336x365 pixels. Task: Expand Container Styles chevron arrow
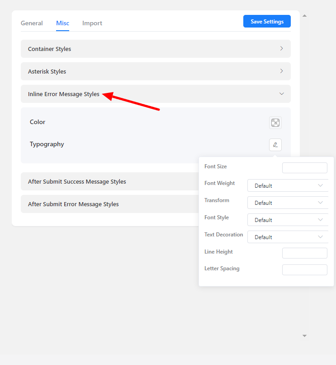pos(281,49)
